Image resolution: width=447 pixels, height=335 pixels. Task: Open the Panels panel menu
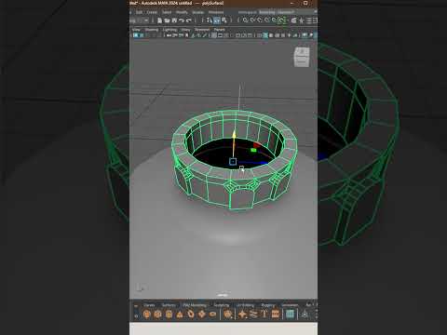(x=219, y=30)
